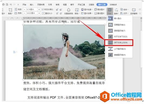Click text line 储空间及文档模板
The image size is (144, 104).
click(36, 89)
